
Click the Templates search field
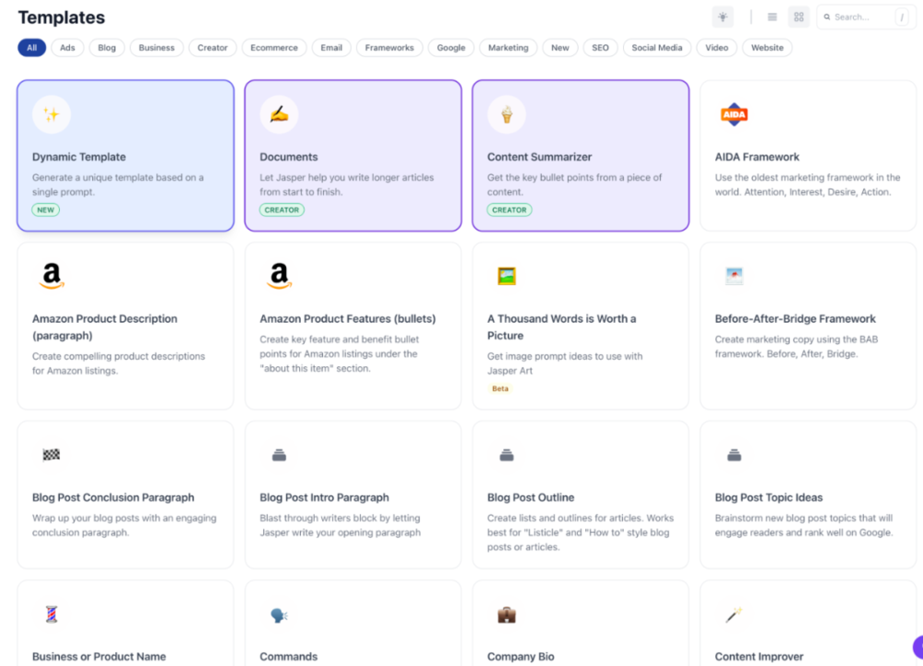click(858, 17)
